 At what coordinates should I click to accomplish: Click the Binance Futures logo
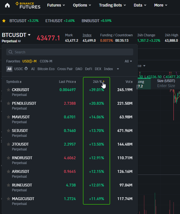click(28, 5)
